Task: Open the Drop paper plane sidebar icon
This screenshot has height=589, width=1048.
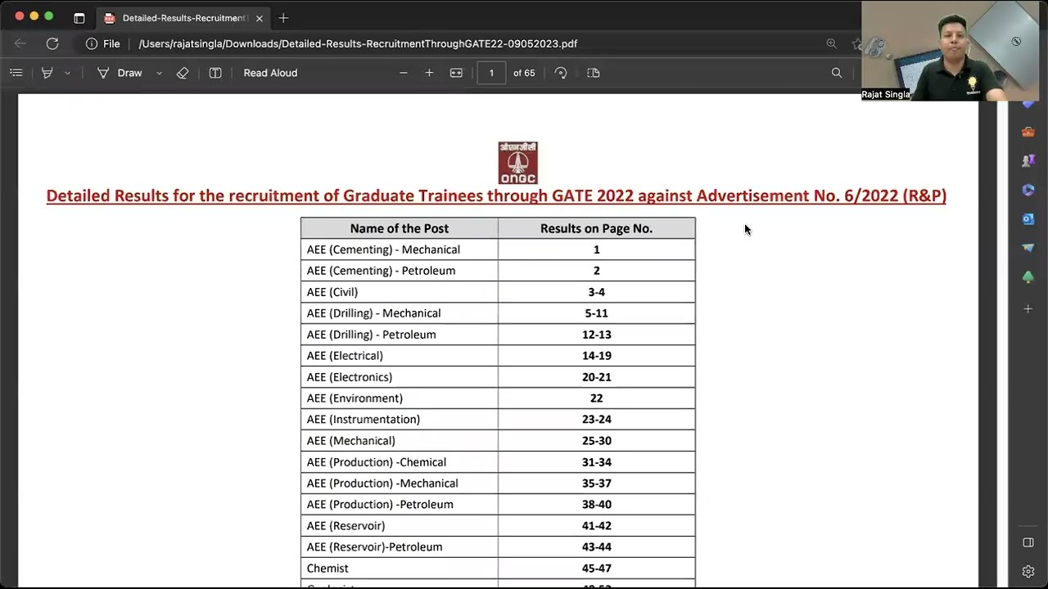Action: point(1028,248)
